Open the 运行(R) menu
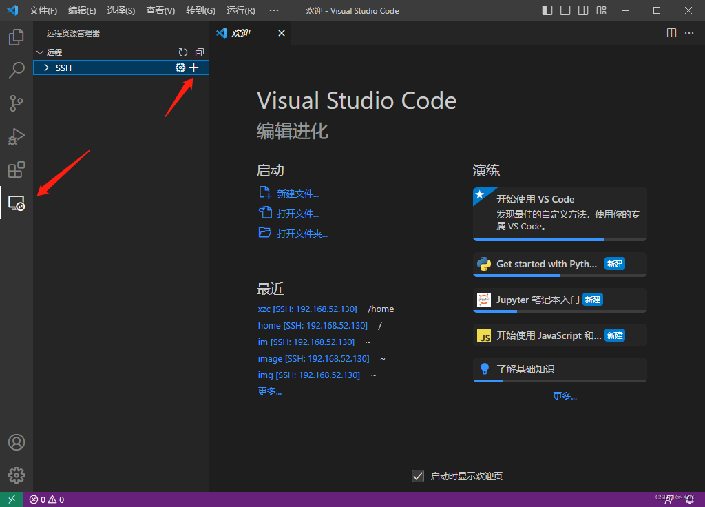 pyautogui.click(x=239, y=10)
